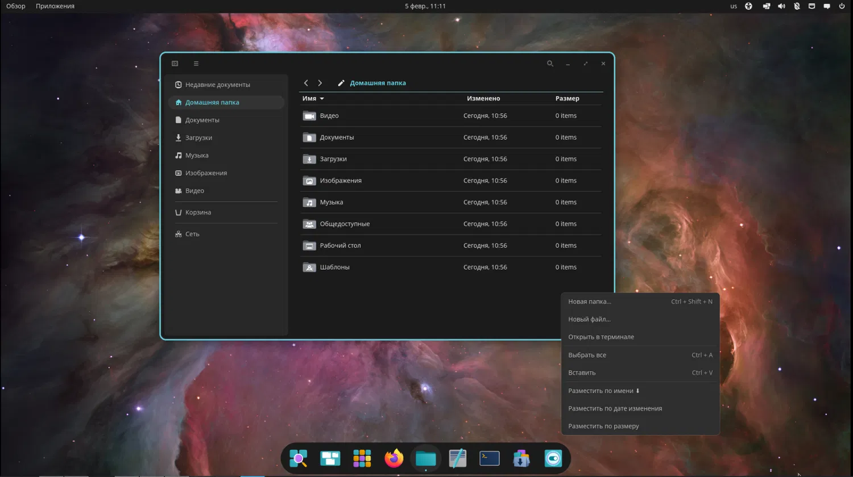Sort files by the Размер column
The height and width of the screenshot is (477, 853).
(x=568, y=99)
